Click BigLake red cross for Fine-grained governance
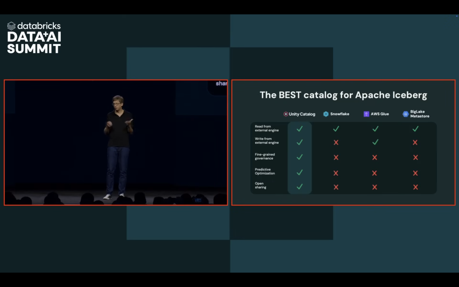This screenshot has height=287, width=459. tap(415, 158)
